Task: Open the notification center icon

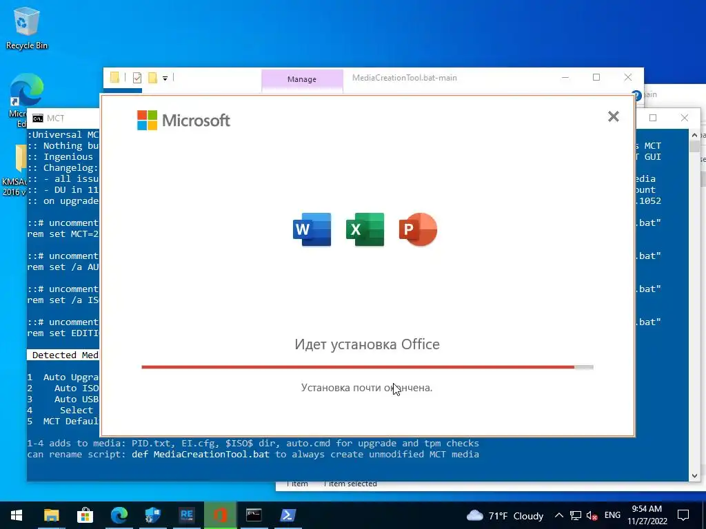Action: click(x=683, y=515)
